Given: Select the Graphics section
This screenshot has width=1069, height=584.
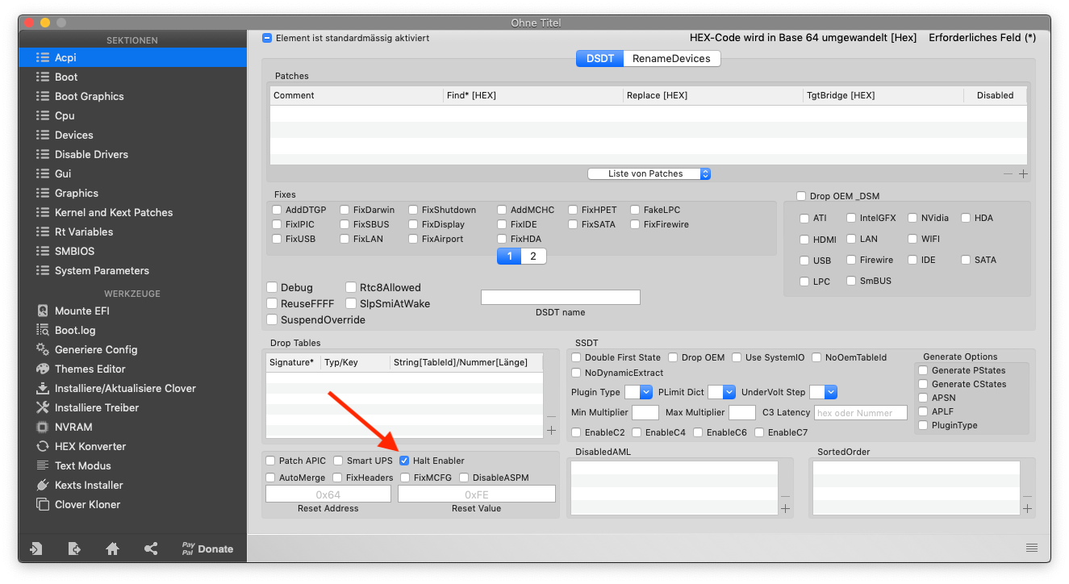Looking at the screenshot, I should [132, 193].
